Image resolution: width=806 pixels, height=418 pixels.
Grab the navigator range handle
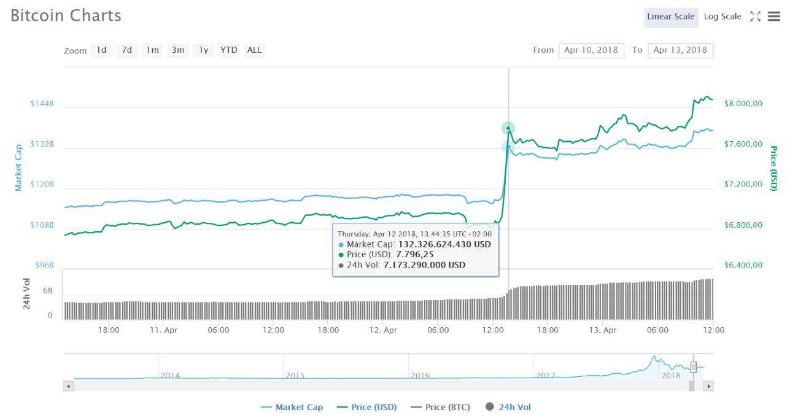pos(693,366)
